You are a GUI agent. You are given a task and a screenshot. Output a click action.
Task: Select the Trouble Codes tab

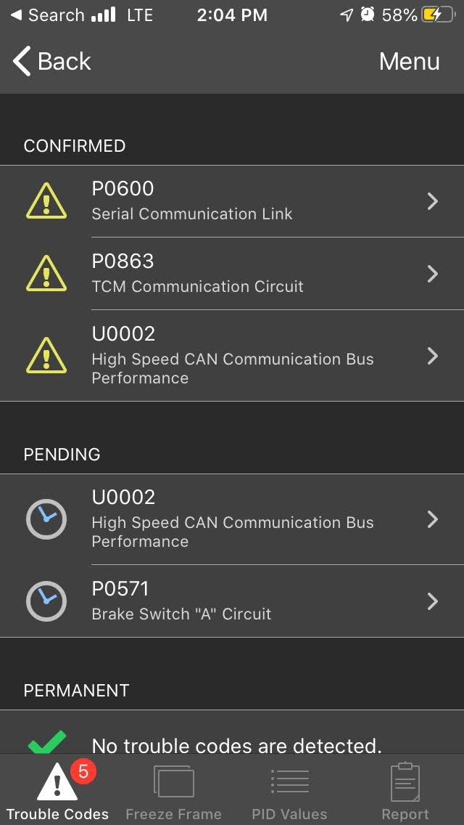click(57, 792)
